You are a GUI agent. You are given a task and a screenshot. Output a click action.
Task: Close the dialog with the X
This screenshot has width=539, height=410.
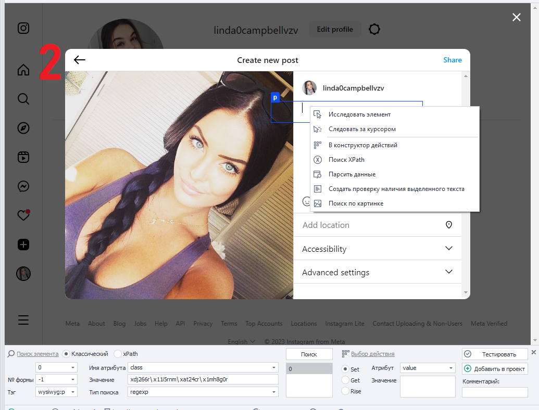point(516,17)
